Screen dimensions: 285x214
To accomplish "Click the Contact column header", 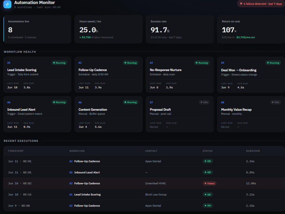I will (x=151, y=151).
